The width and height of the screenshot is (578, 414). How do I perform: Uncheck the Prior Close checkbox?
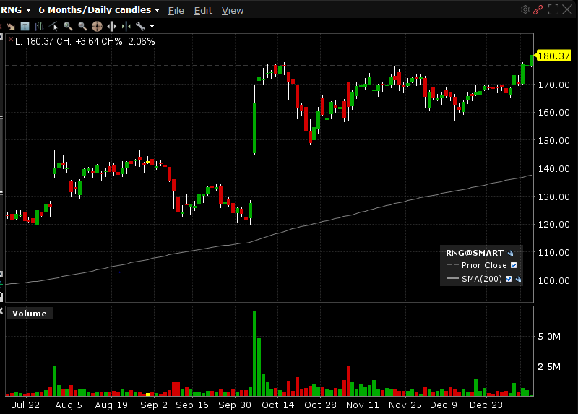tap(514, 265)
